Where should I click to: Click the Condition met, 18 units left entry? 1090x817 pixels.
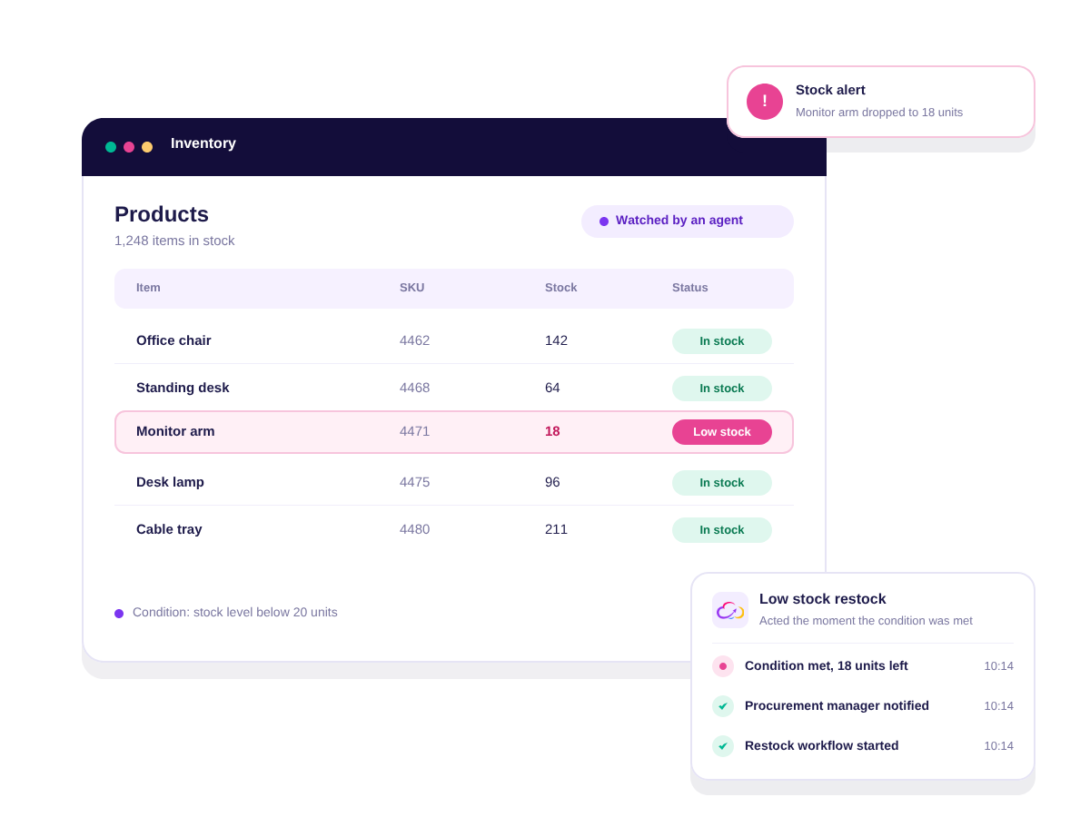(863, 666)
